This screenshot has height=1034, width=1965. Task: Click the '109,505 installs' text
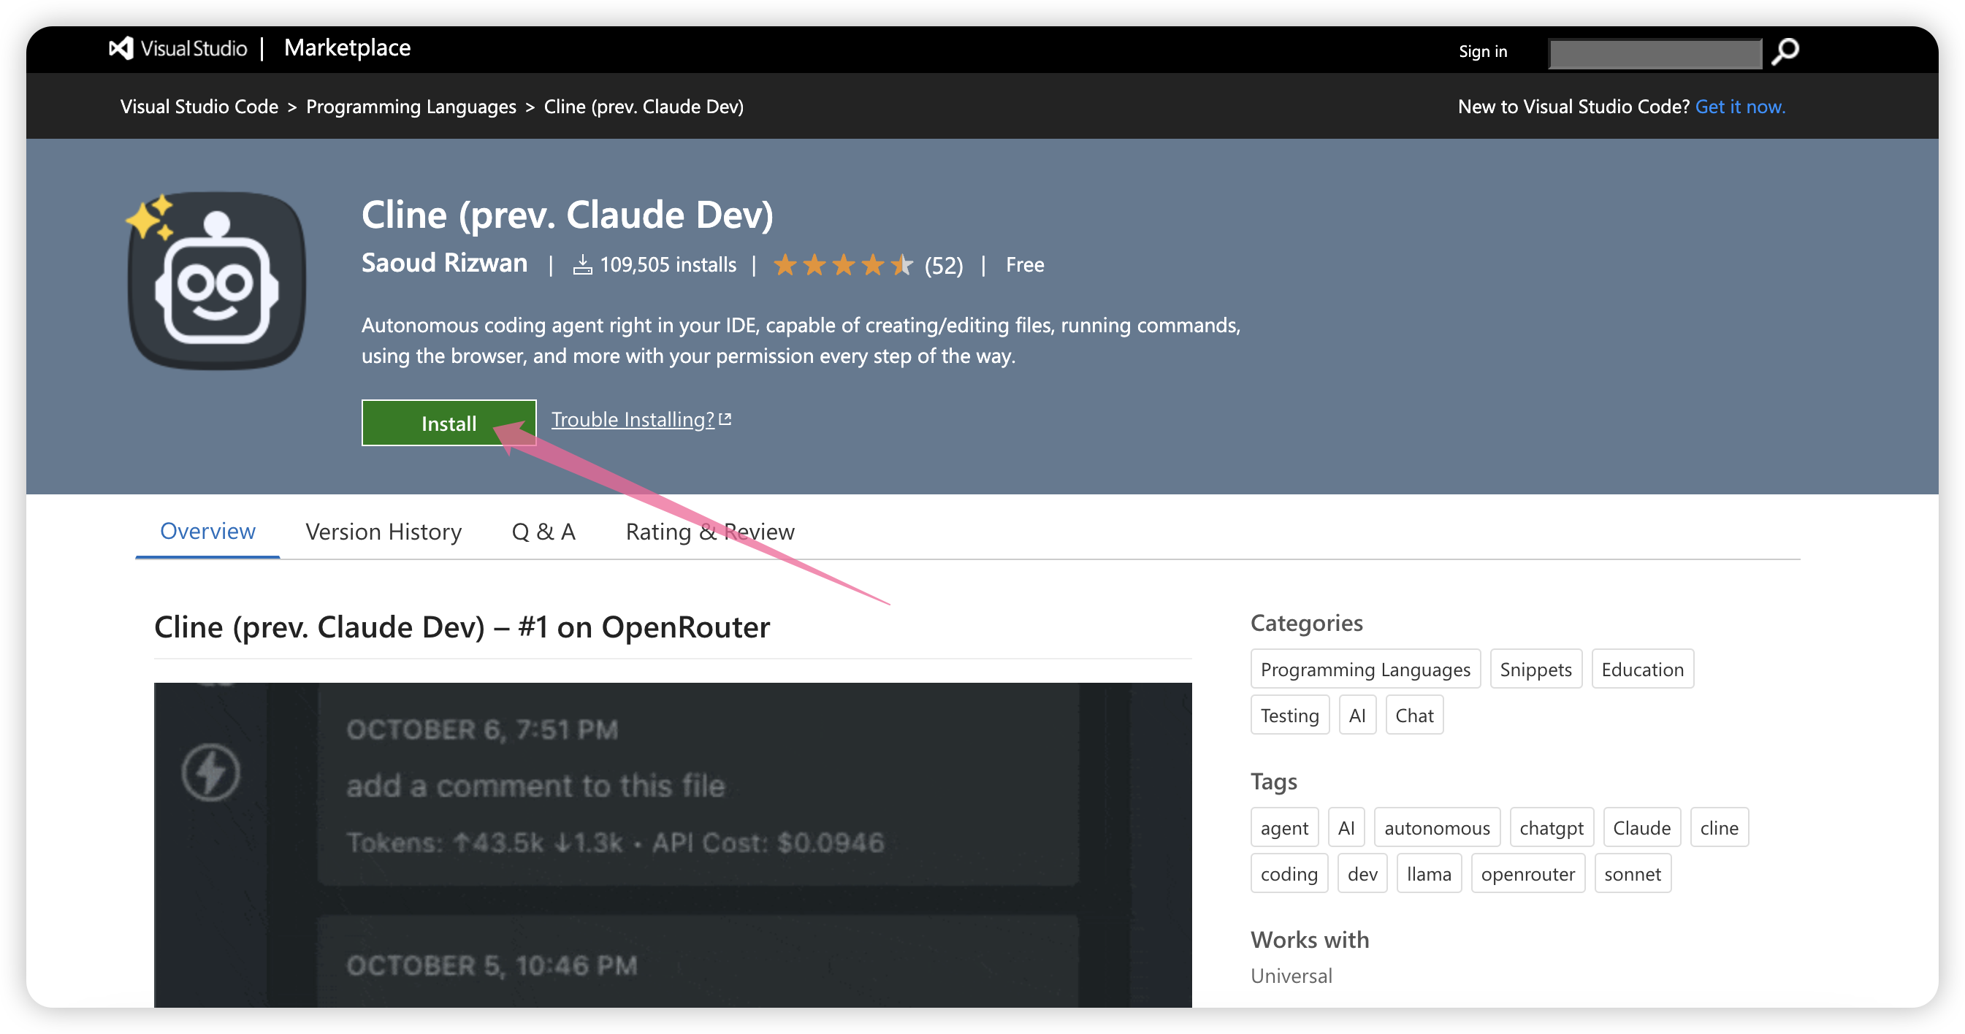tap(668, 264)
